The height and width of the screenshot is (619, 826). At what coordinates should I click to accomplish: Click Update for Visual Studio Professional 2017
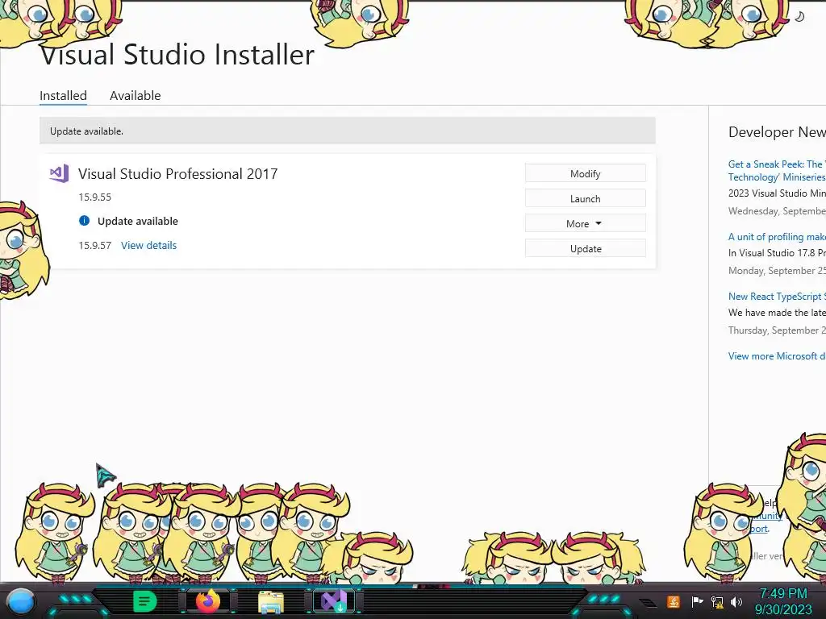[586, 248]
